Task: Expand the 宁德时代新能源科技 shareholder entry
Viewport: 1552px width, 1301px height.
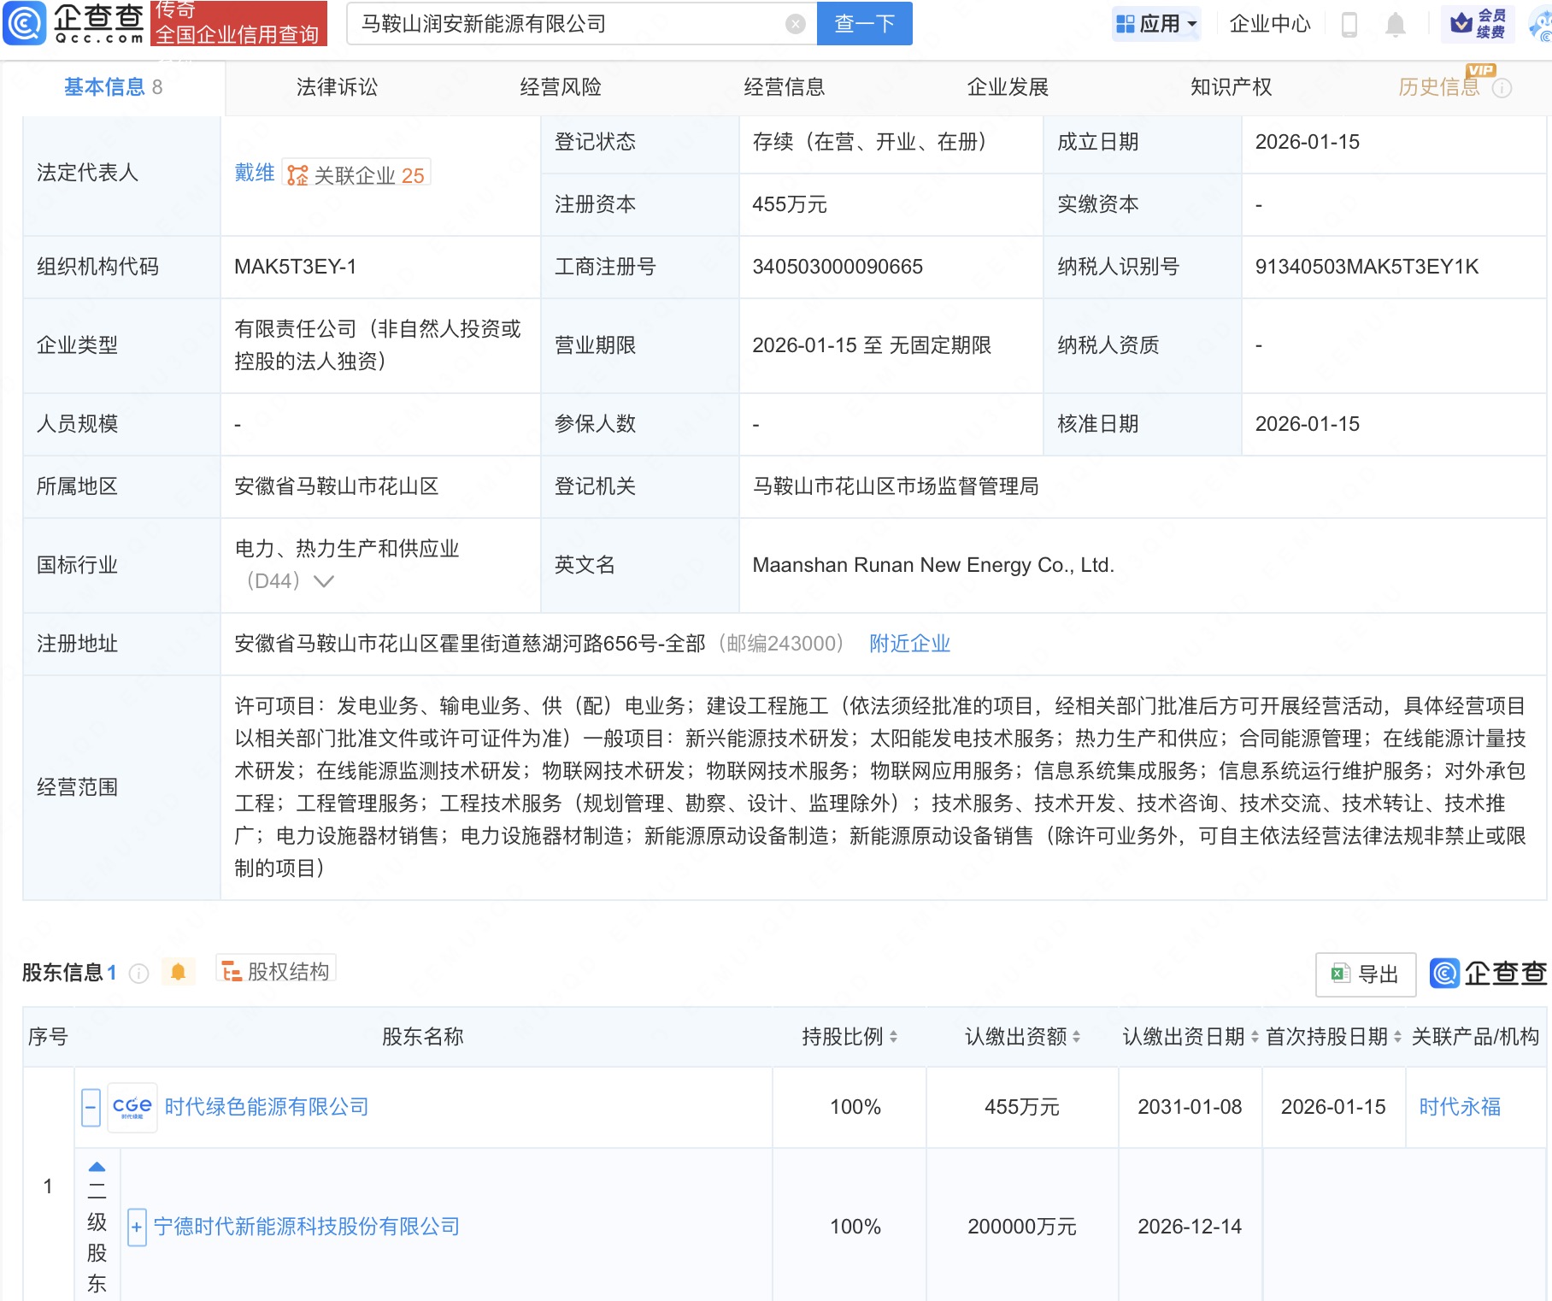Action: (136, 1227)
